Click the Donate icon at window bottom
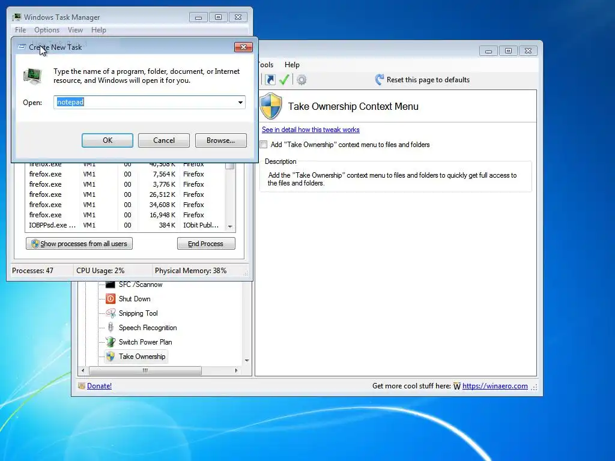615x461 pixels. [x=82, y=386]
